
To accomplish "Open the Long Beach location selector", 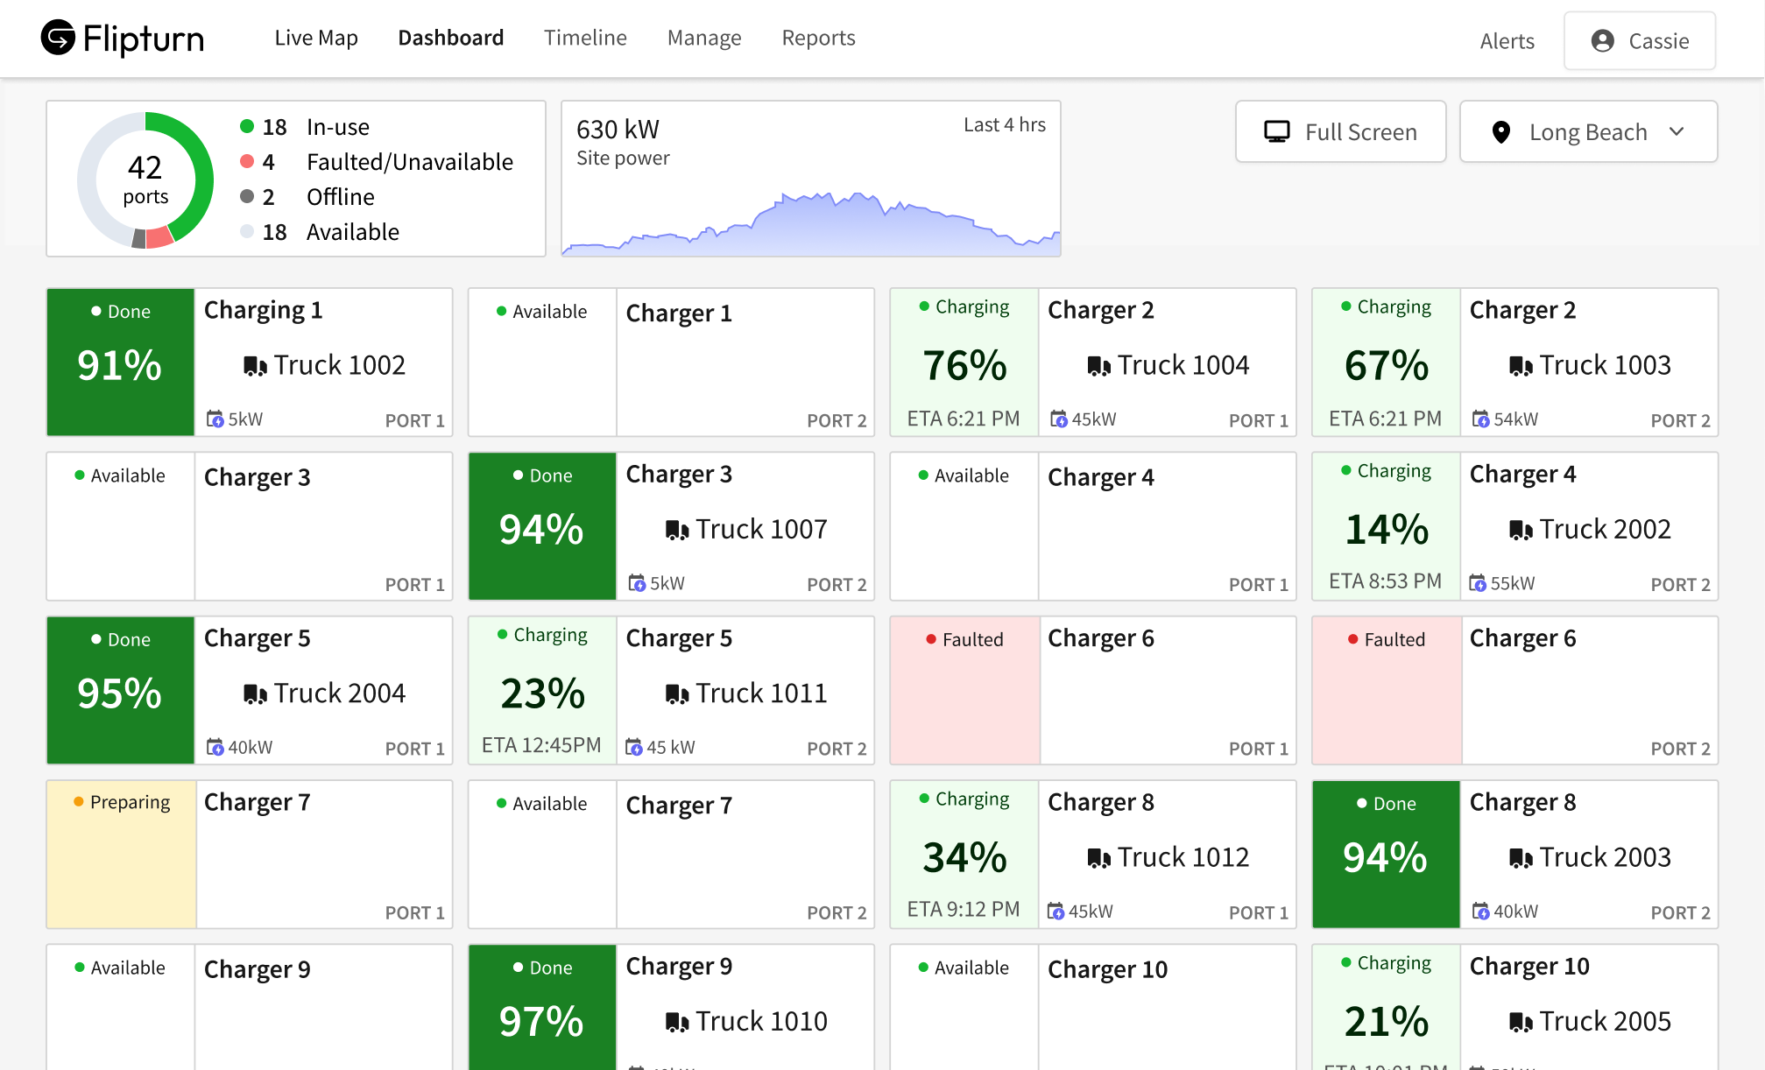I will (1587, 132).
